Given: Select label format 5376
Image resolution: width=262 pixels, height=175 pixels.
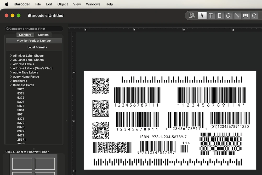Looking at the screenshot, I should pos(21,102).
